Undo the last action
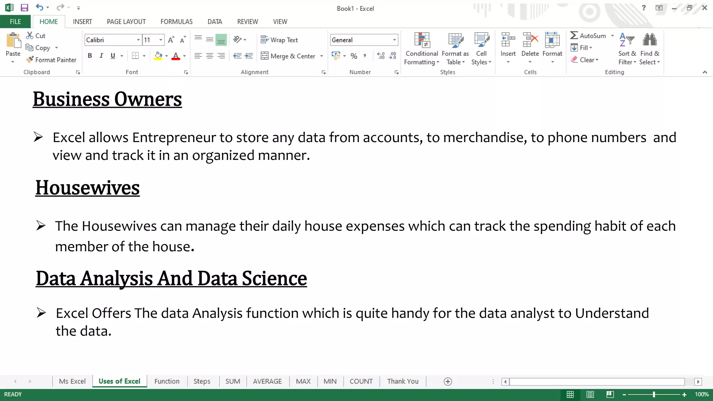Screen dimensions: 713x401 point(39,7)
